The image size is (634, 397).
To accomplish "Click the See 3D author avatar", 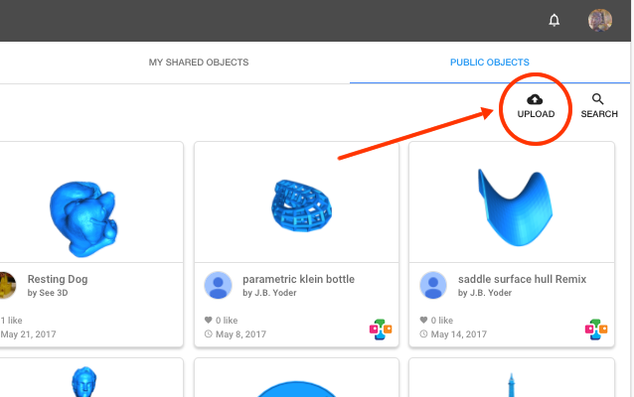I will tap(7, 285).
